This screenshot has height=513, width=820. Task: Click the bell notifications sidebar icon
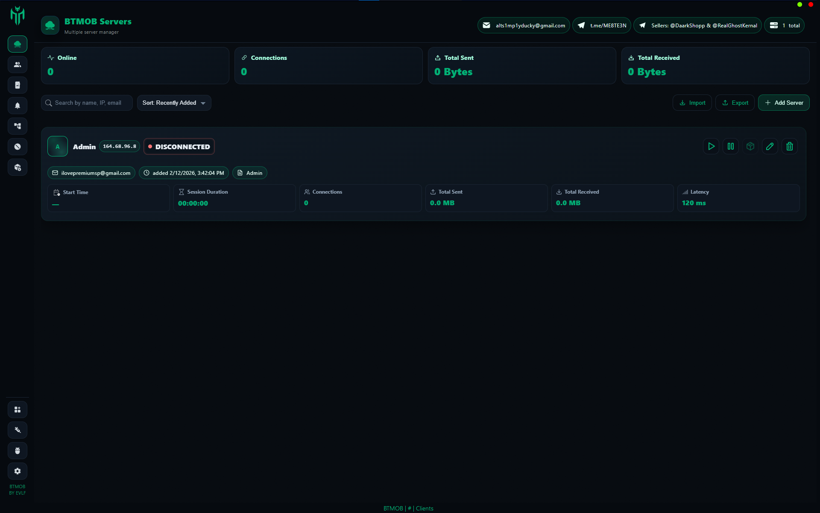(x=18, y=106)
